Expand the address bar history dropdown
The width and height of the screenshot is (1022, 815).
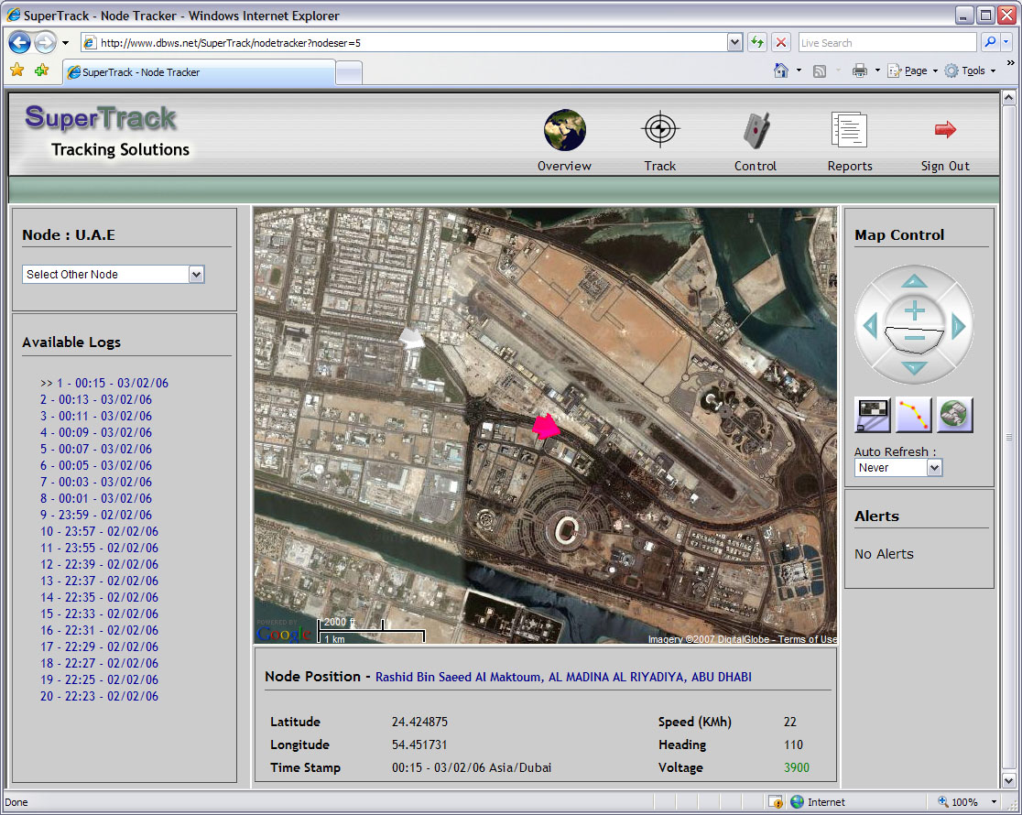pos(734,42)
